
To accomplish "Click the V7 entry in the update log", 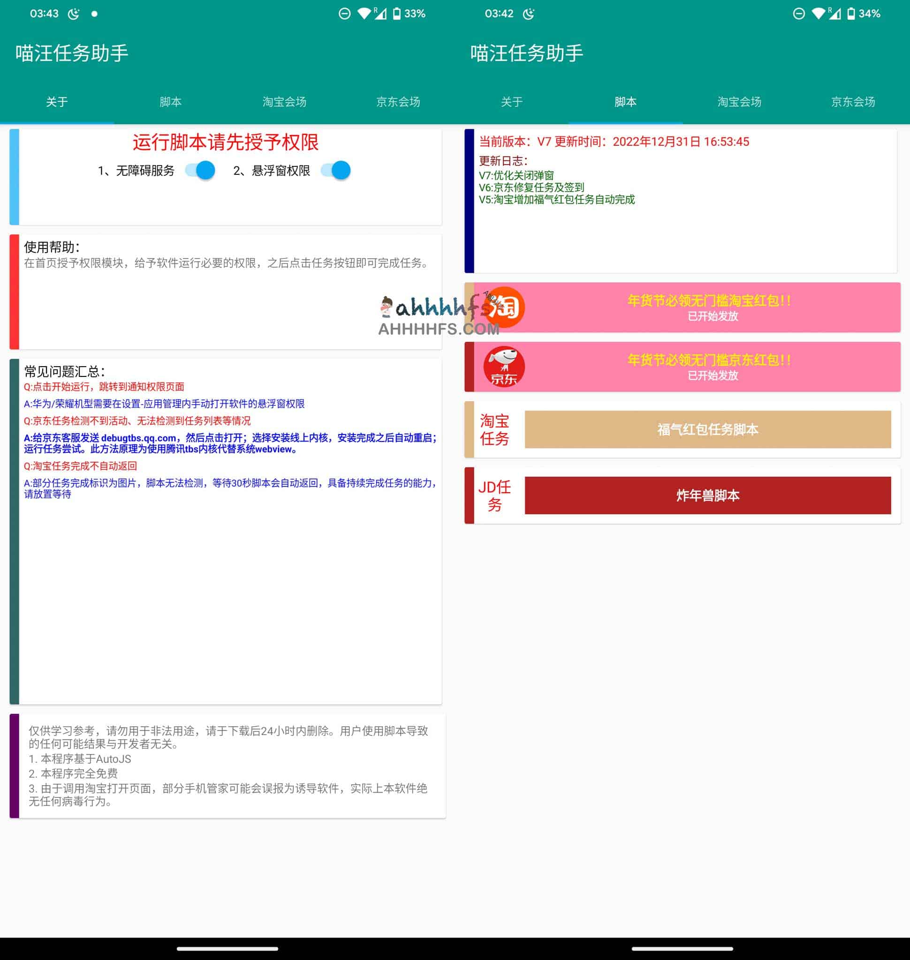I will click(516, 176).
